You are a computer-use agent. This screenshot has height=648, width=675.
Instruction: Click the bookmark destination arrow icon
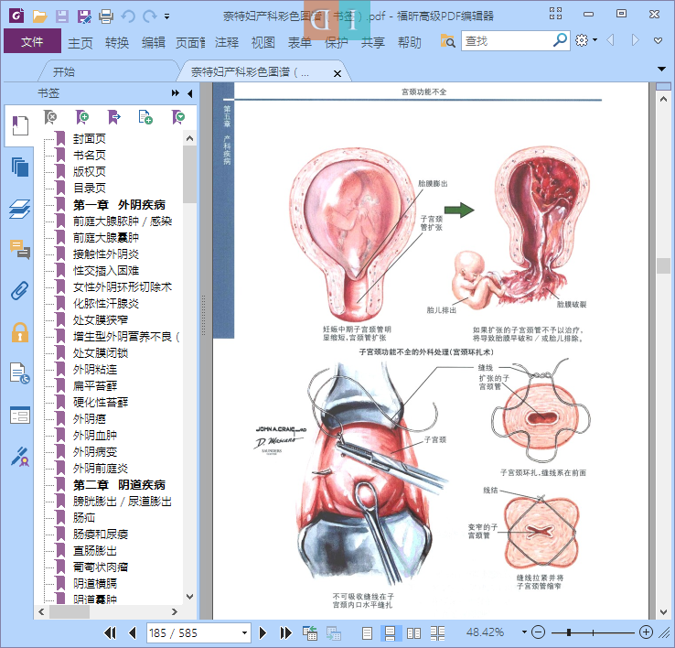tap(113, 117)
